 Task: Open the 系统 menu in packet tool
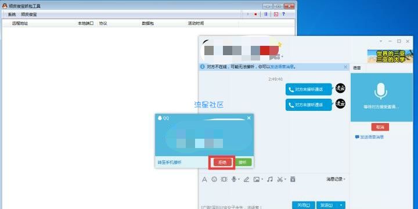pos(12,15)
